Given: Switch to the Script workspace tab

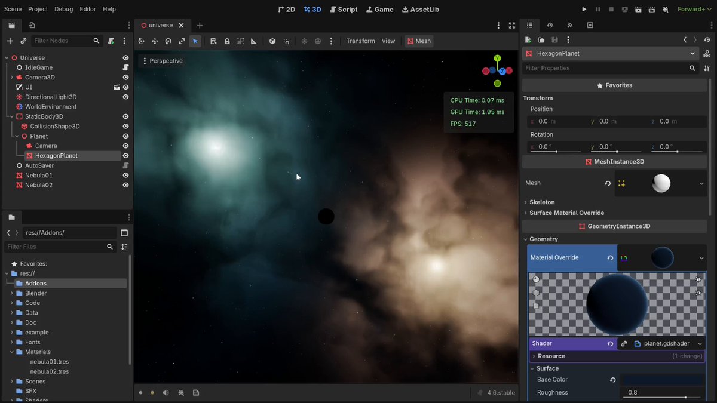Looking at the screenshot, I should tap(343, 9).
